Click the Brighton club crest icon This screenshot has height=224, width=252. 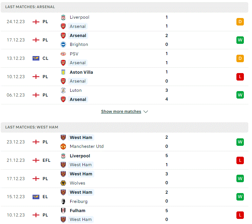click(x=63, y=45)
